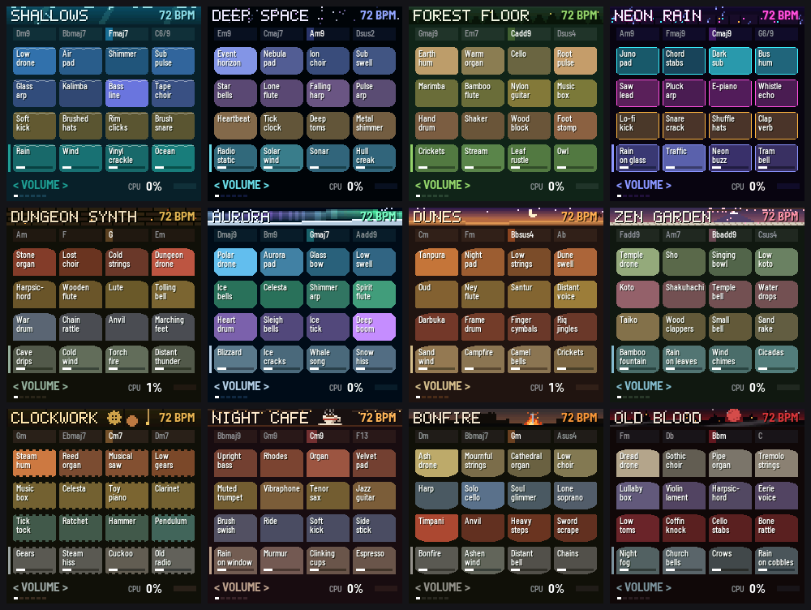The height and width of the screenshot is (610, 811).
Task: Toggle the Temple drone pad in Zen Garden
Action: click(x=637, y=262)
